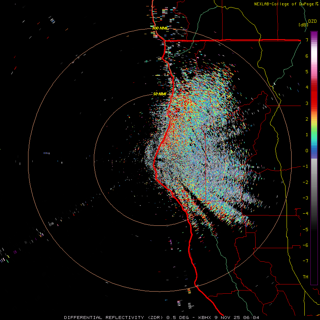Click the [dB] units label
This screenshot has width=320, height=320.
[303, 25]
